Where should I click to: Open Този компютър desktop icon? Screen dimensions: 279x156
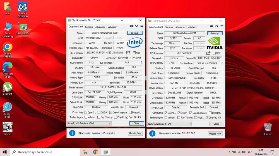pos(8,30)
